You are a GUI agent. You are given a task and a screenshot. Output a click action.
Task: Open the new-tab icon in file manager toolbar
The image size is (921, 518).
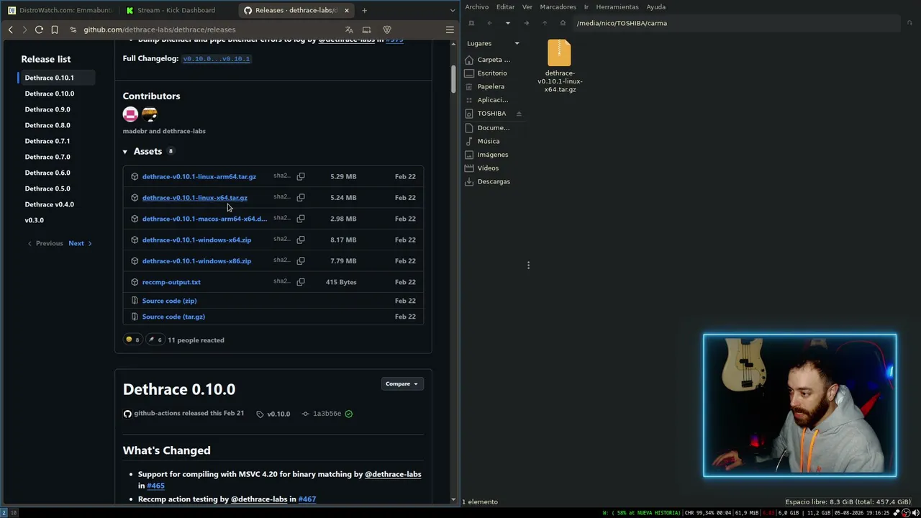471,23
